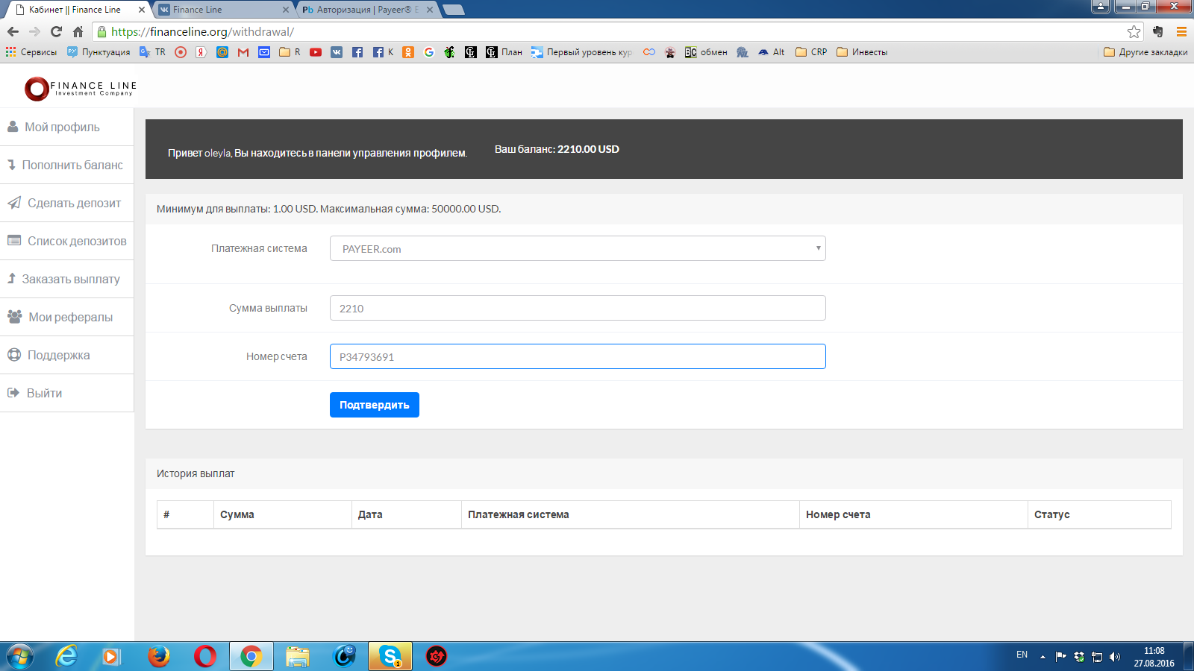The width and height of the screenshot is (1194, 671).
Task: Open the Gmail bookmark icon
Action: [x=243, y=52]
